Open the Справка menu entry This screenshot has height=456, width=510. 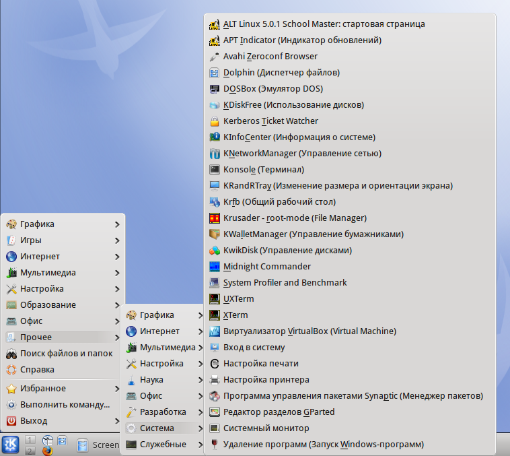(x=63, y=370)
